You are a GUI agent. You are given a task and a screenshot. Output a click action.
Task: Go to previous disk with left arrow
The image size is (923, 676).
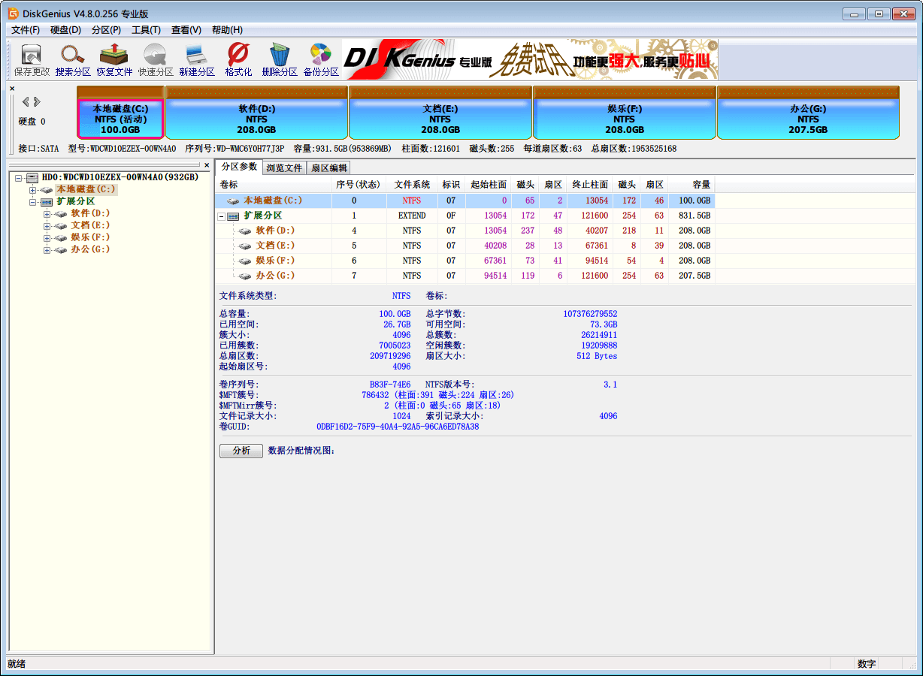[x=25, y=101]
